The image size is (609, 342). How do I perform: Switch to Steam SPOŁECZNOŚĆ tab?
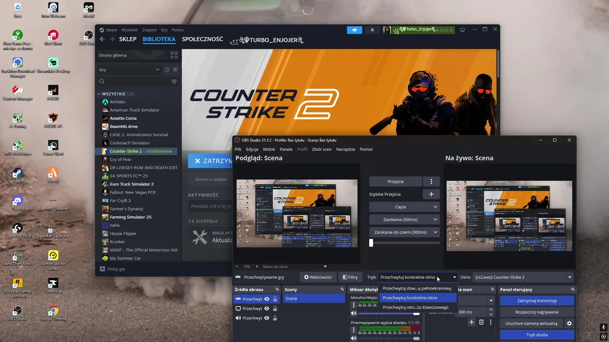pos(202,39)
